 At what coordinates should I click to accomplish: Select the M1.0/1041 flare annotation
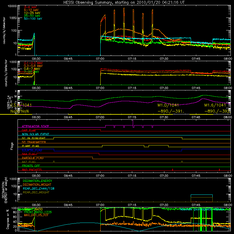point(168,105)
